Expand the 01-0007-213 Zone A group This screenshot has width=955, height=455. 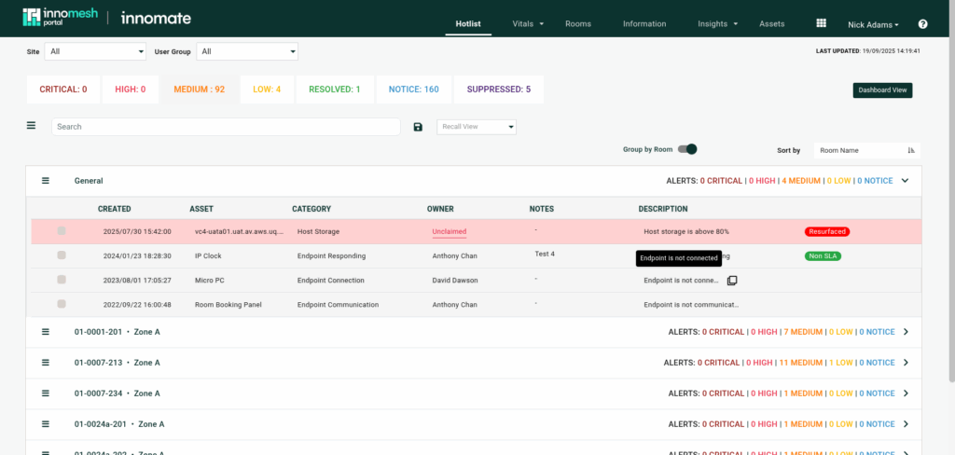pos(906,363)
